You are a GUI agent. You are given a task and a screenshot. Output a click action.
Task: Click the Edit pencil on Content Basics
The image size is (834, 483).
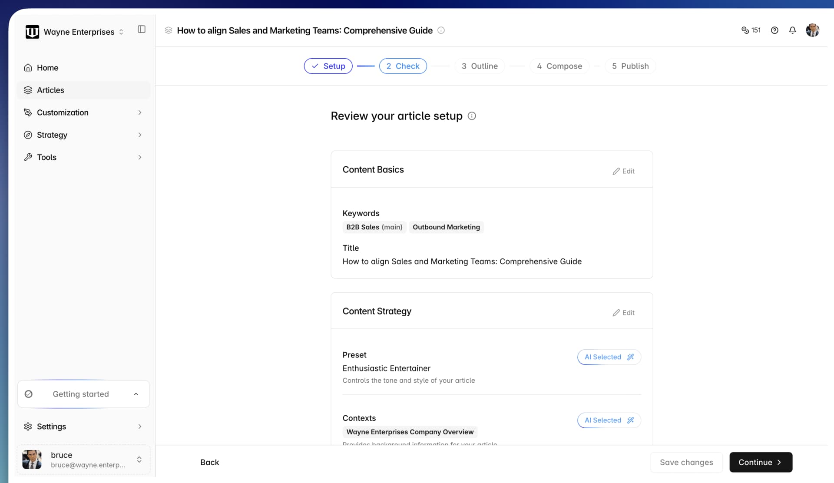[x=623, y=171]
